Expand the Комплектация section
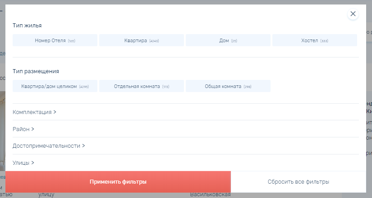This screenshot has width=372, height=198. pyautogui.click(x=34, y=112)
